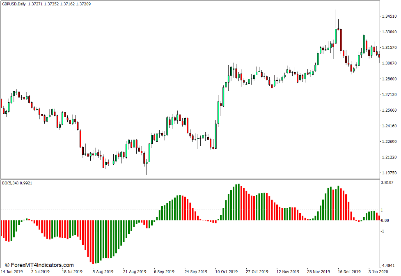The width and height of the screenshot is (401, 276).
Task: Select the 1.19750 lowest price label
Action: (x=388, y=172)
